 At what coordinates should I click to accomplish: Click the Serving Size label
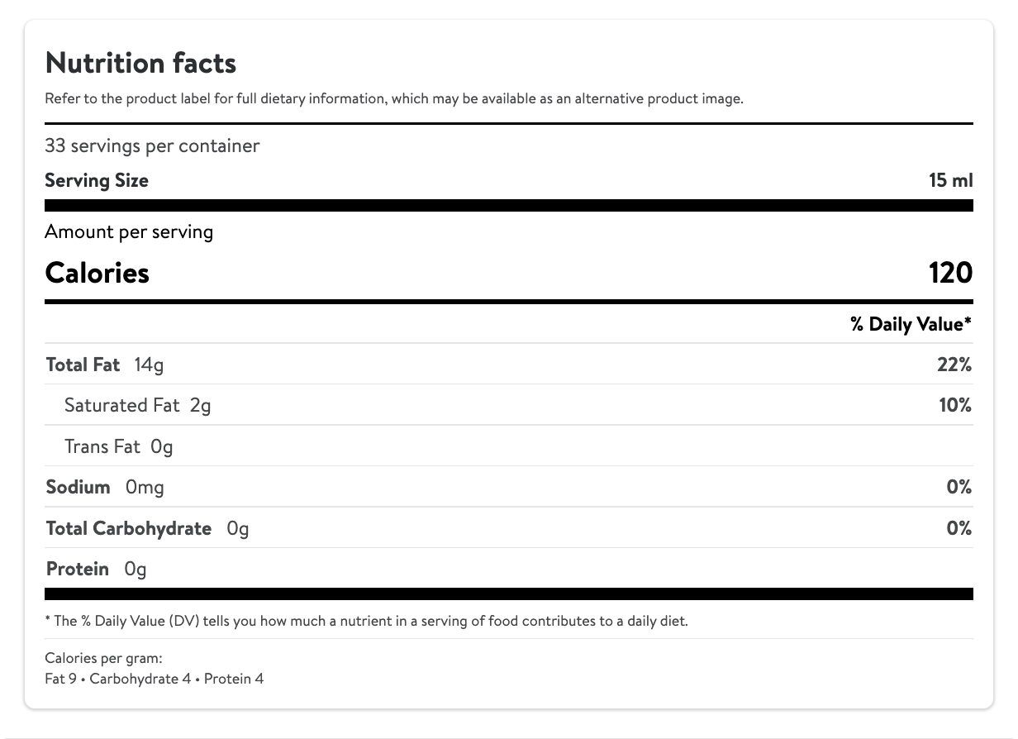(97, 180)
